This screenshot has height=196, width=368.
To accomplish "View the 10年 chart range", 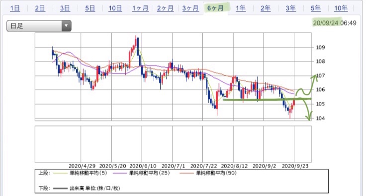I will (341, 8).
